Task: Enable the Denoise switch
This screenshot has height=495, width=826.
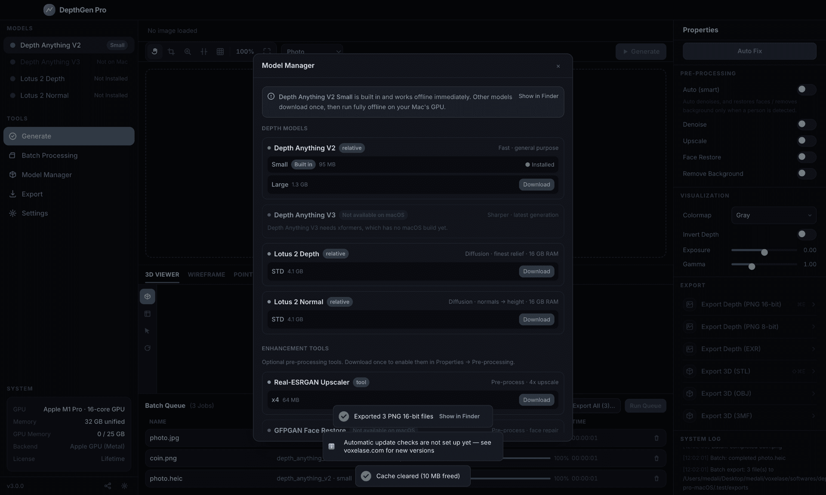Action: click(x=806, y=124)
